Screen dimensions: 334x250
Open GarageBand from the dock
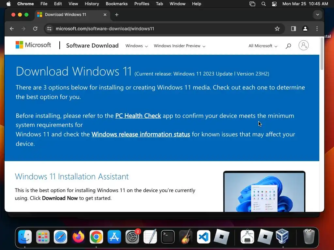coord(186,237)
